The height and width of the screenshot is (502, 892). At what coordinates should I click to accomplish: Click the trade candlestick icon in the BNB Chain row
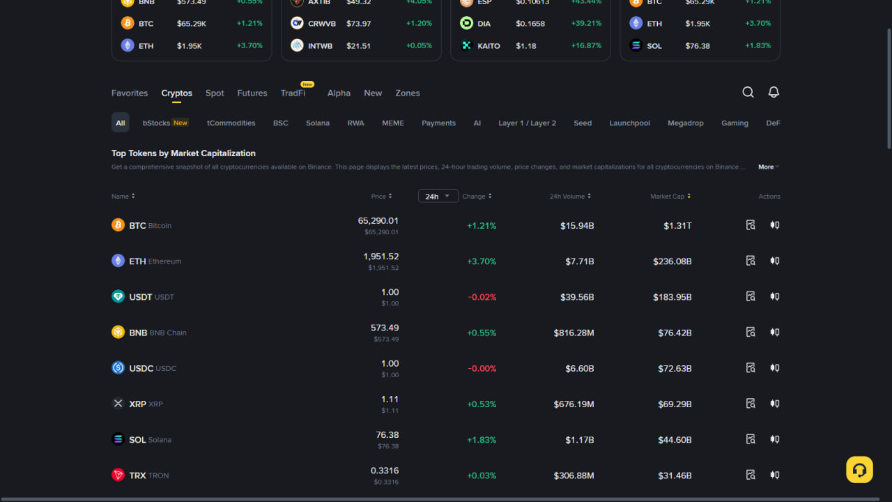(x=774, y=332)
